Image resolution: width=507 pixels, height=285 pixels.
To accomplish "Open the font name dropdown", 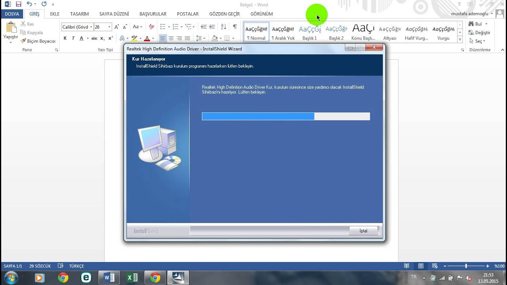I will pyautogui.click(x=91, y=27).
